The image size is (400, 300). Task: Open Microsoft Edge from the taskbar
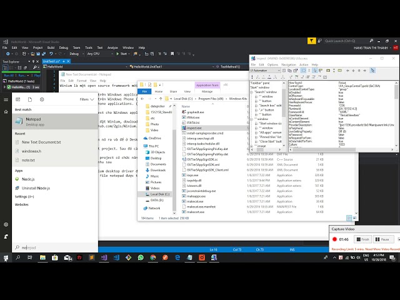click(177, 257)
